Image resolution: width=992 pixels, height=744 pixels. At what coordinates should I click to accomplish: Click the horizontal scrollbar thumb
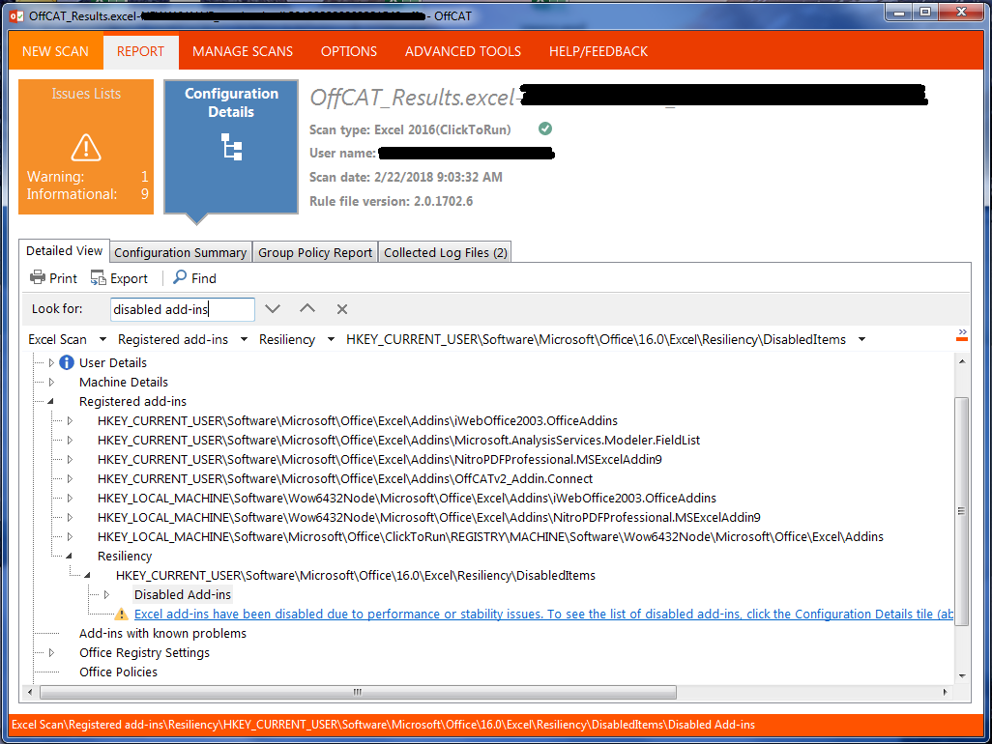coord(358,692)
